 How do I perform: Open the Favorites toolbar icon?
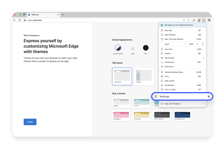pos(194,20)
